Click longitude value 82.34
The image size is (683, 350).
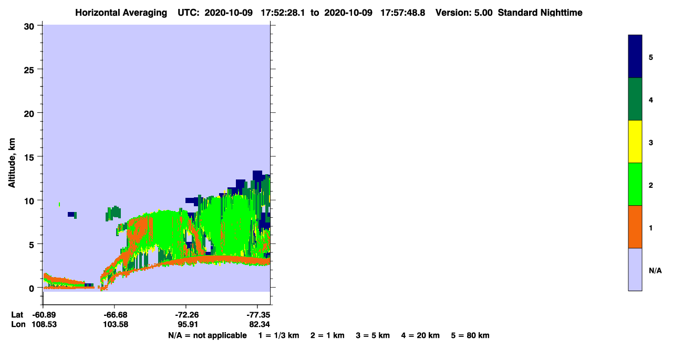click(x=260, y=324)
